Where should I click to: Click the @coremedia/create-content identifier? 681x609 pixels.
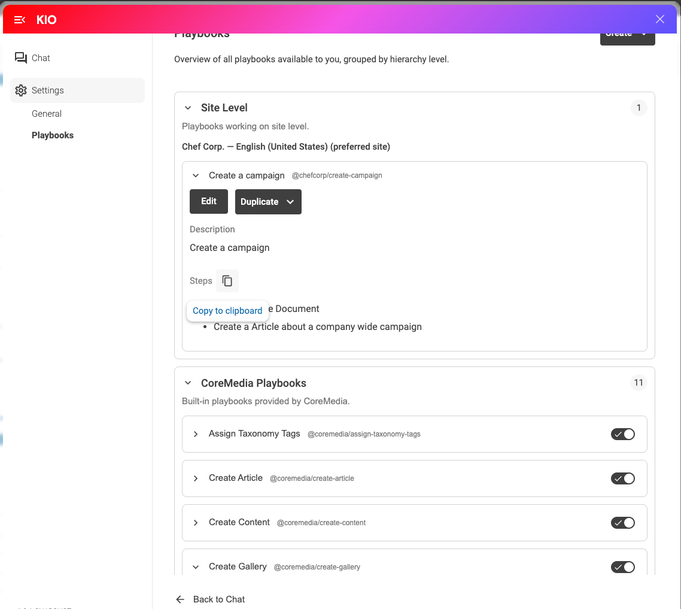pos(321,523)
